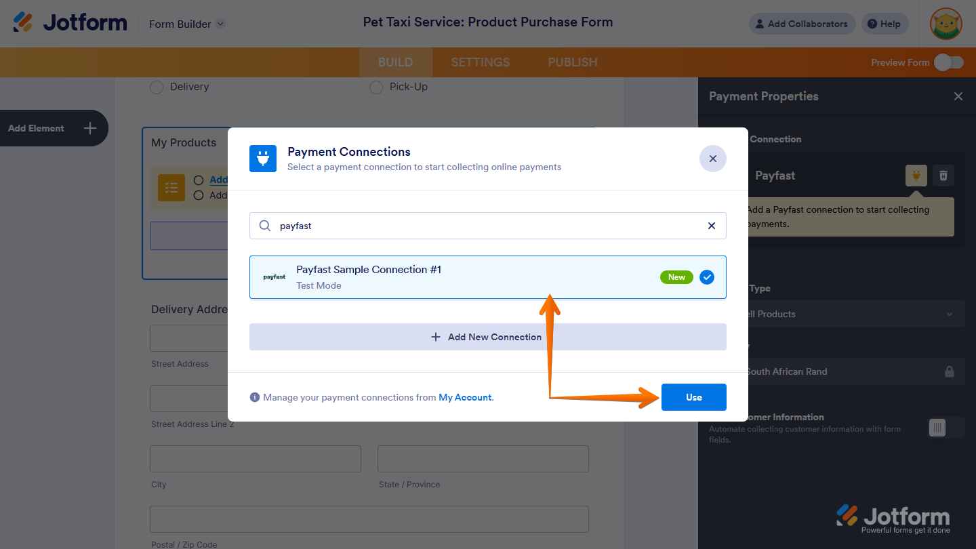Close the Payment Properties panel
Screen dimensions: 976x549
(958, 96)
